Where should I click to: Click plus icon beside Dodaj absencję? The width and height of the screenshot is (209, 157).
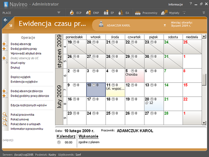point(4,44)
